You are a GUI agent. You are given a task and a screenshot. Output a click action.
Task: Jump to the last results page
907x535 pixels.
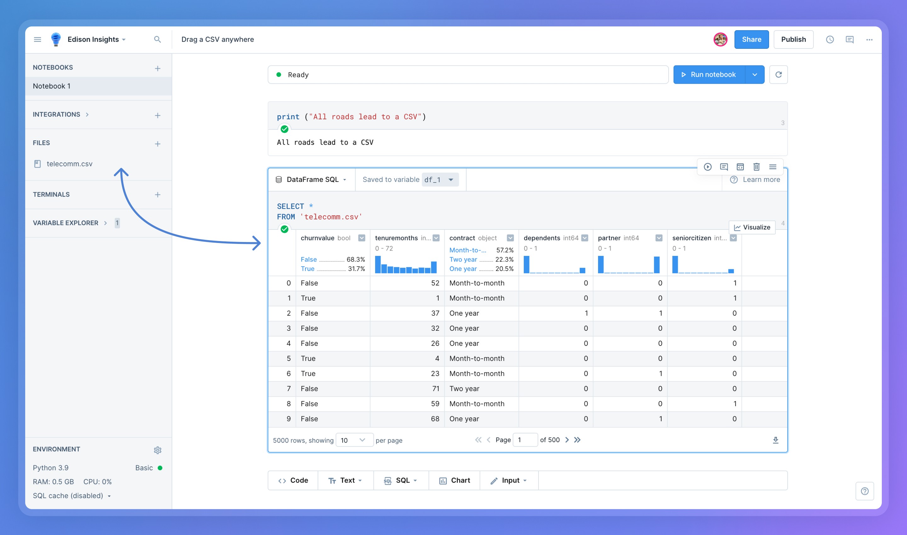click(577, 440)
